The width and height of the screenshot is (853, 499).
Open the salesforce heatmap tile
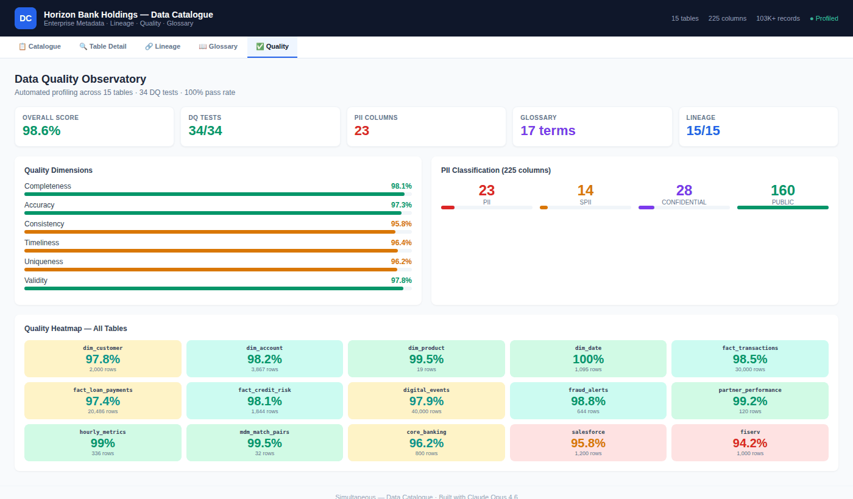click(588, 442)
